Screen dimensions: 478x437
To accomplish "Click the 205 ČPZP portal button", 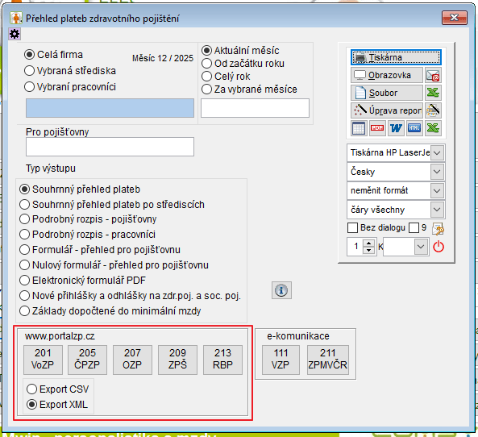I will click(87, 360).
